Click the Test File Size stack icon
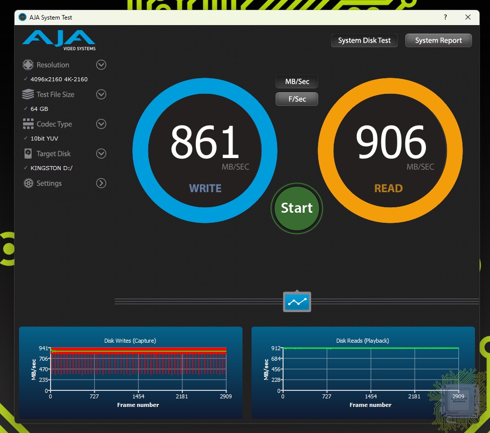 [x=28, y=94]
